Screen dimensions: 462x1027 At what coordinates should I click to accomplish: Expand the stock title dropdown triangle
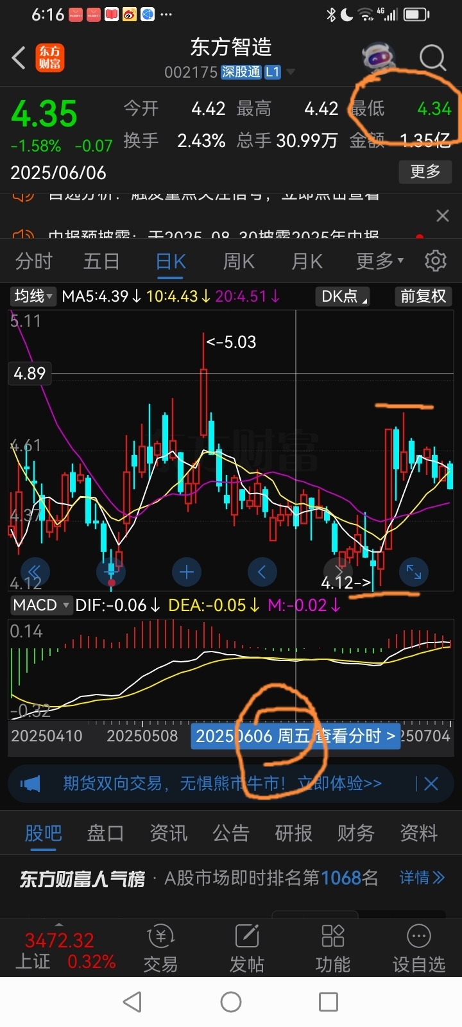tap(291, 72)
